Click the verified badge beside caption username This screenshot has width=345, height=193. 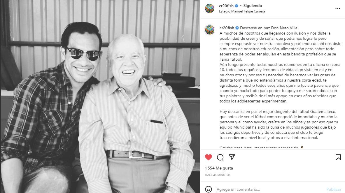pos(237,28)
